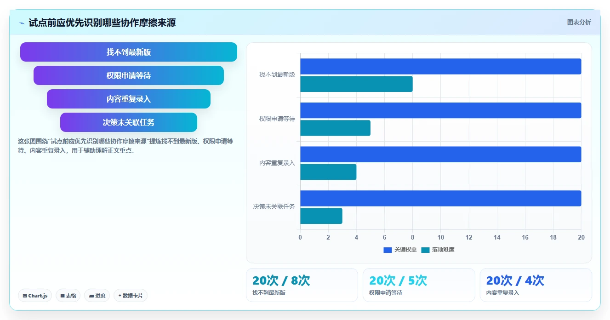Click the 决策未关联任务 y-axis label
Image resolution: width=610 pixels, height=320 pixels.
click(274, 207)
